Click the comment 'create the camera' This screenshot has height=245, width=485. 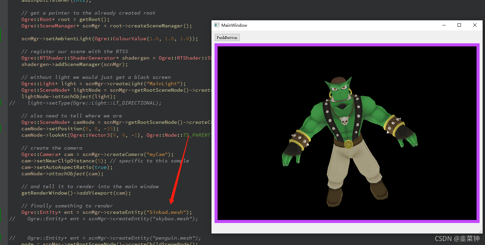coord(52,148)
